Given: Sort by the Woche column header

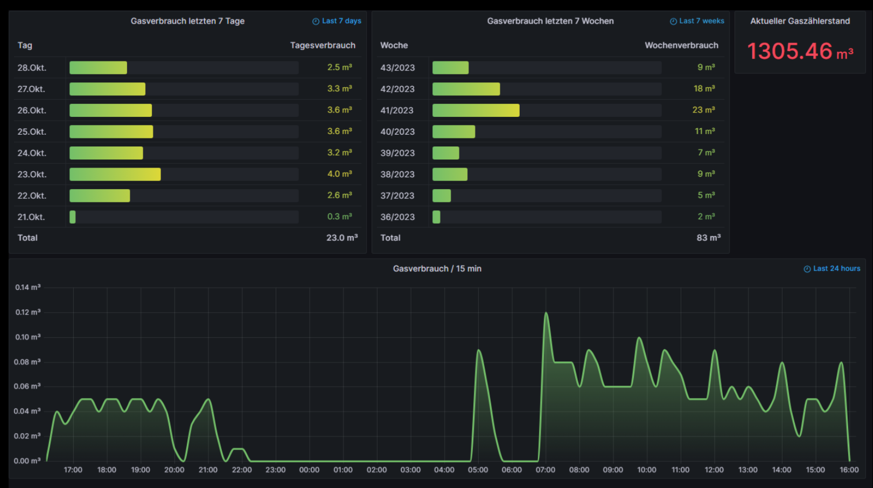Looking at the screenshot, I should tap(394, 45).
